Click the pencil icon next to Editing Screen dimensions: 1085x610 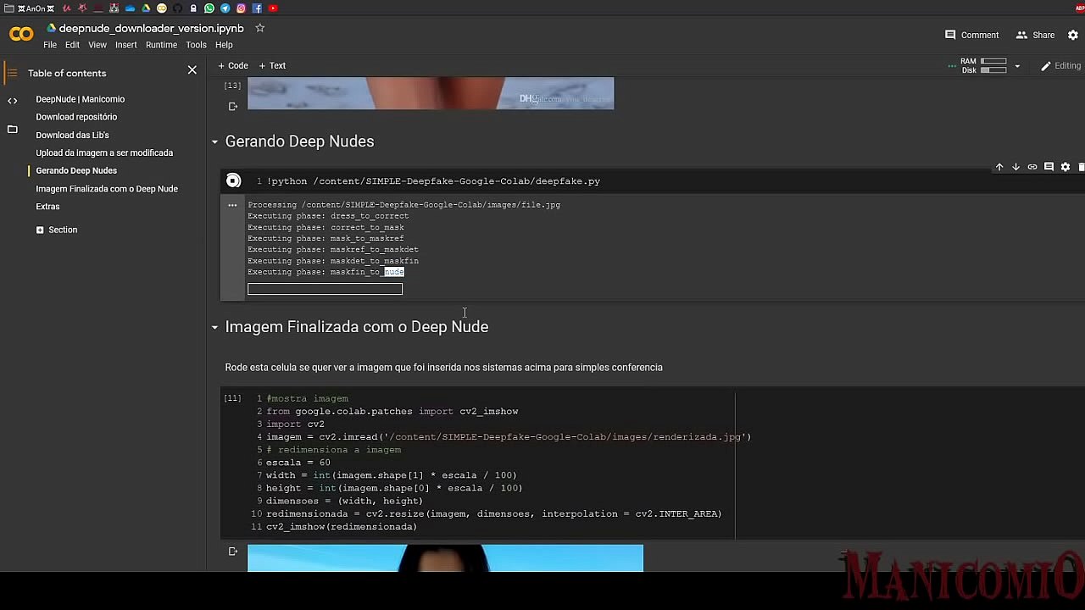1046,66
